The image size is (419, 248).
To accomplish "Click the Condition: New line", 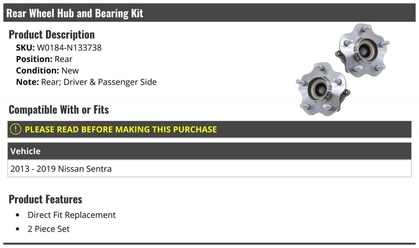I will tap(47, 70).
